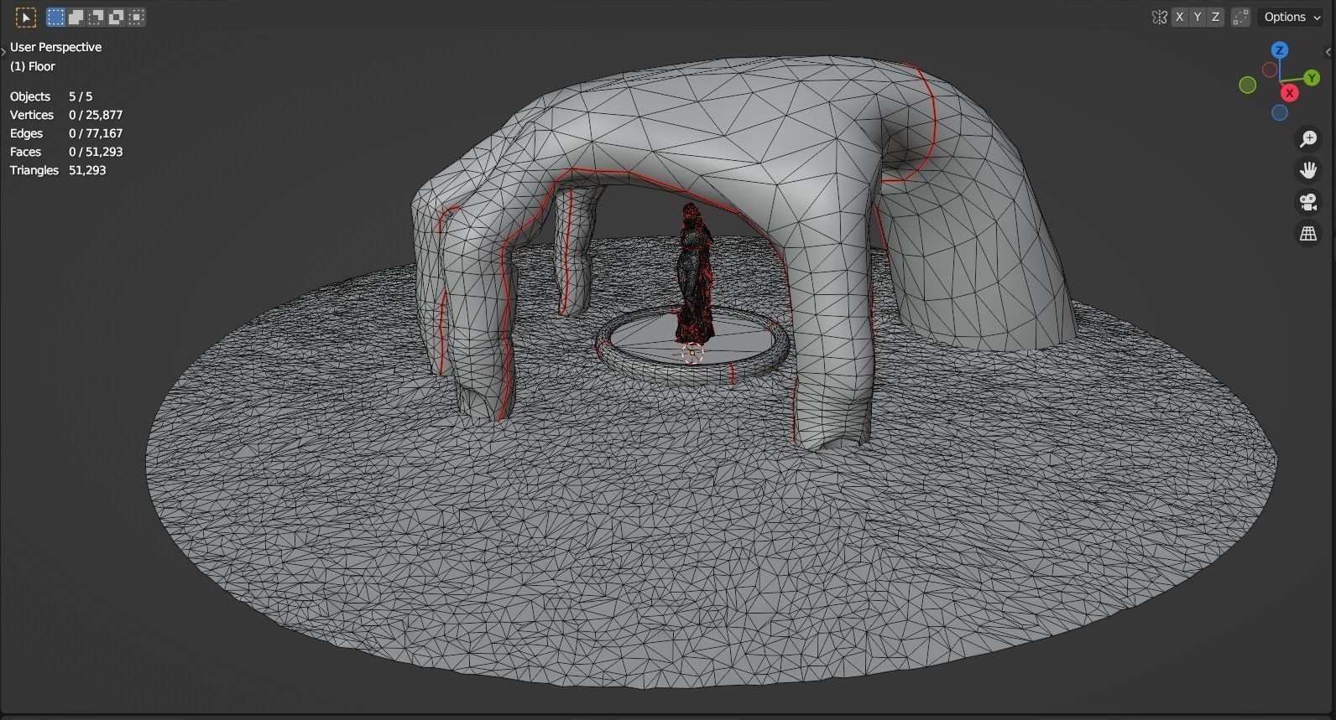The image size is (1336, 720).
Task: Set selection mode to Intersect with selection
Action: [x=137, y=17]
